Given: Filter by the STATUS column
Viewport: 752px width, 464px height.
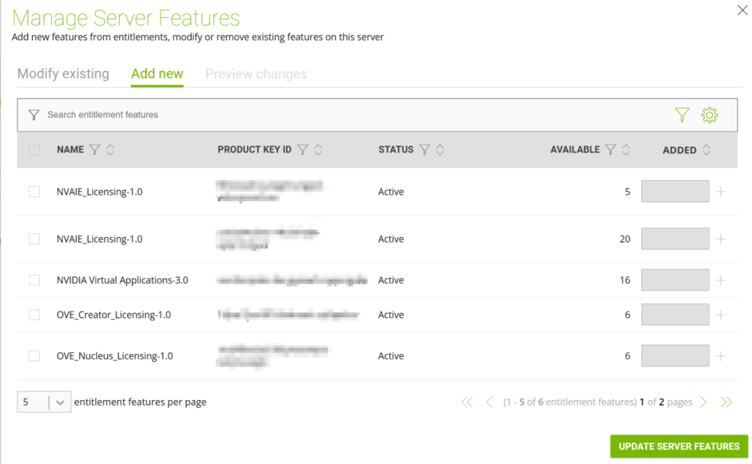Looking at the screenshot, I should pos(425,150).
